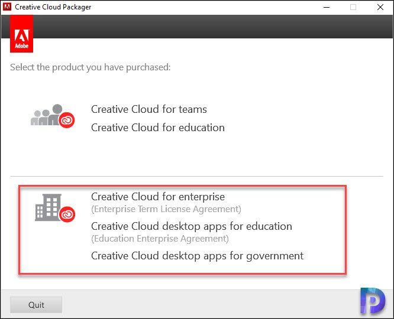The width and height of the screenshot is (394, 319).
Task: Select Creative Cloud for teams
Action: [149, 109]
